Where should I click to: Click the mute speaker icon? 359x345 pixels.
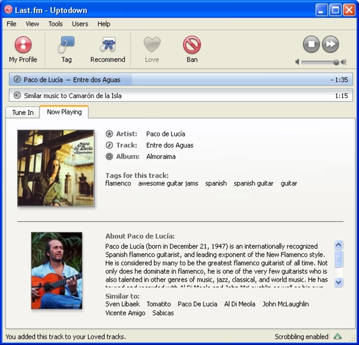(297, 62)
